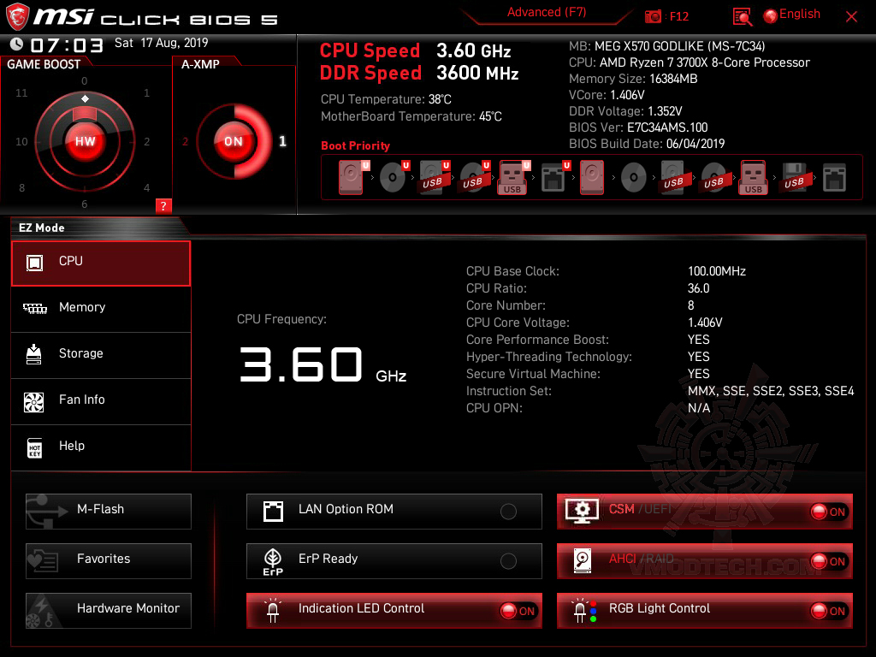This screenshot has height=657, width=876.
Task: Open the English language selector
Action: click(791, 14)
